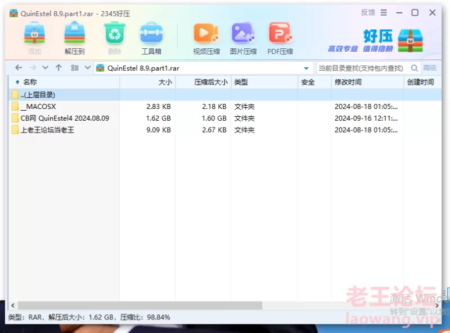Click the CB网 QuinEstel4 folder icon

click(15, 118)
